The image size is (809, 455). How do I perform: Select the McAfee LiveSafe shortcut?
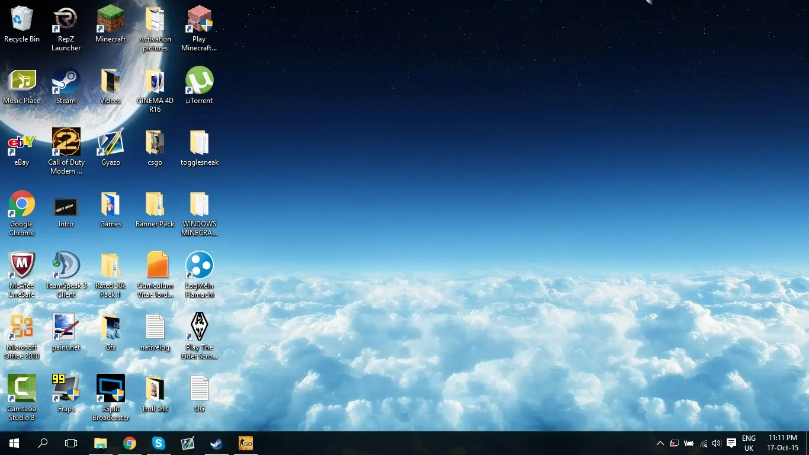(x=22, y=275)
